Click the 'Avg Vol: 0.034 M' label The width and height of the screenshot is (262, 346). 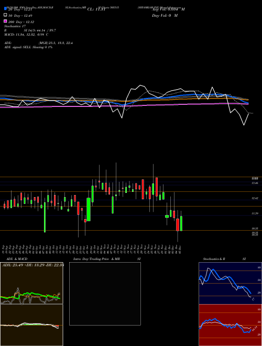click(168, 9)
